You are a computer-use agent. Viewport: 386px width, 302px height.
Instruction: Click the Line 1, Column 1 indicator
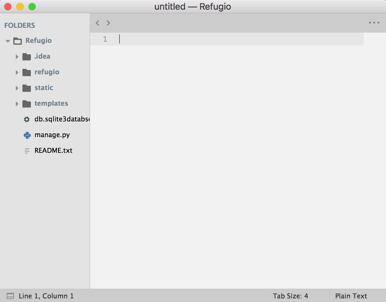coord(46,296)
